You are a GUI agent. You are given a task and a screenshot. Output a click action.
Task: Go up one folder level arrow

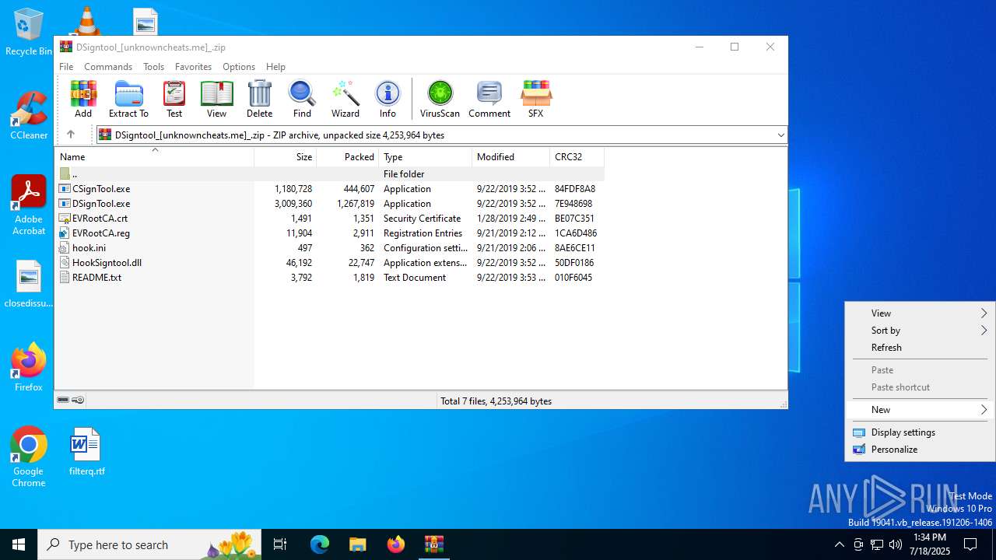[x=70, y=135]
